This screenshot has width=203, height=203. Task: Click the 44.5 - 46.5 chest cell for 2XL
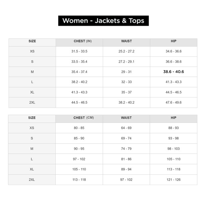click(x=79, y=103)
